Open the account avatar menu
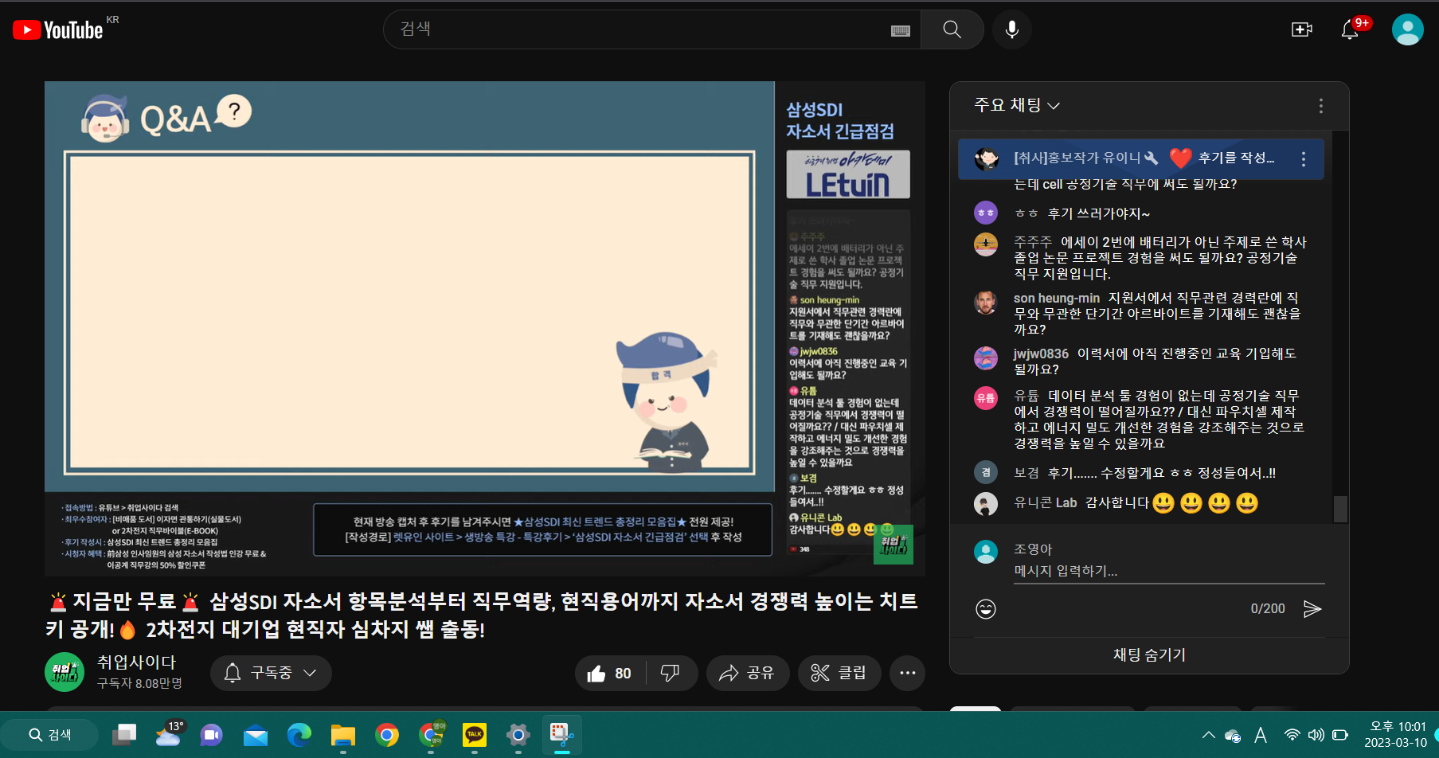 (1407, 29)
